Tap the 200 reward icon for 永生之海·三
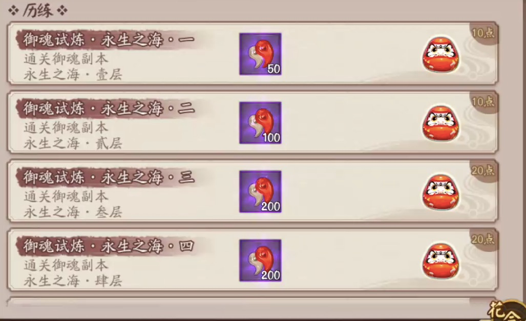The image size is (526, 321). 260,191
